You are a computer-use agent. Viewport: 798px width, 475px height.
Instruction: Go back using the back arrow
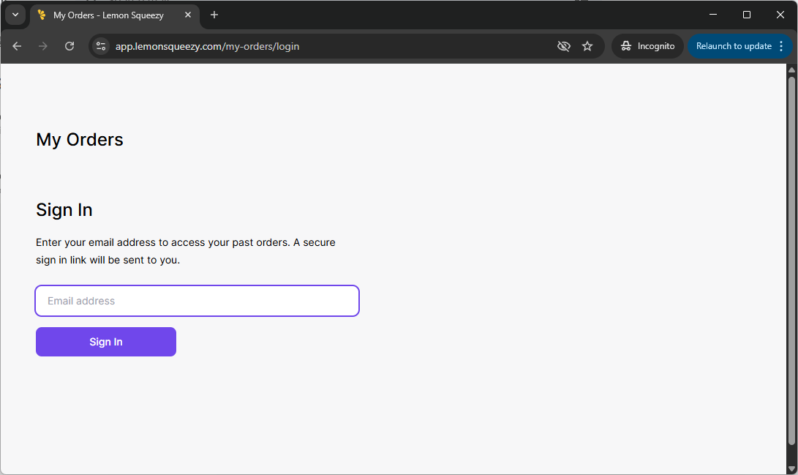coord(17,46)
